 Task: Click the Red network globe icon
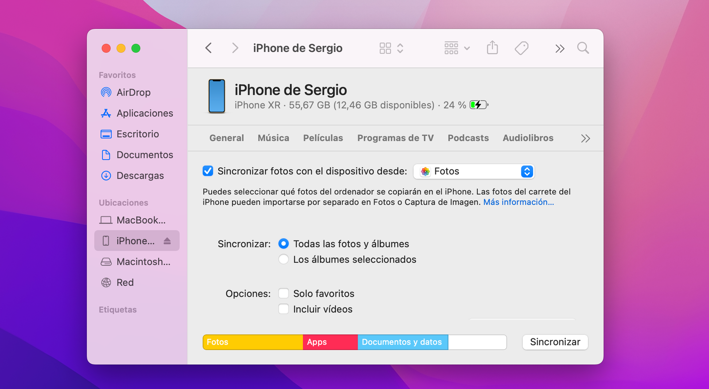(x=106, y=283)
